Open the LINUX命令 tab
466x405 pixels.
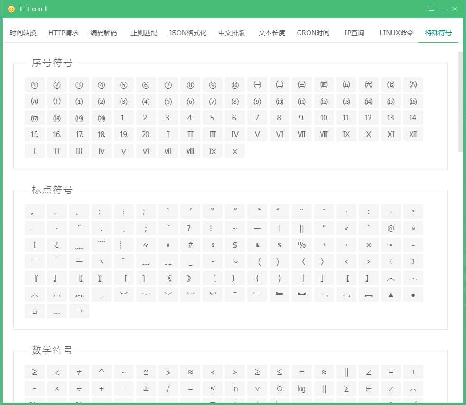coord(396,33)
